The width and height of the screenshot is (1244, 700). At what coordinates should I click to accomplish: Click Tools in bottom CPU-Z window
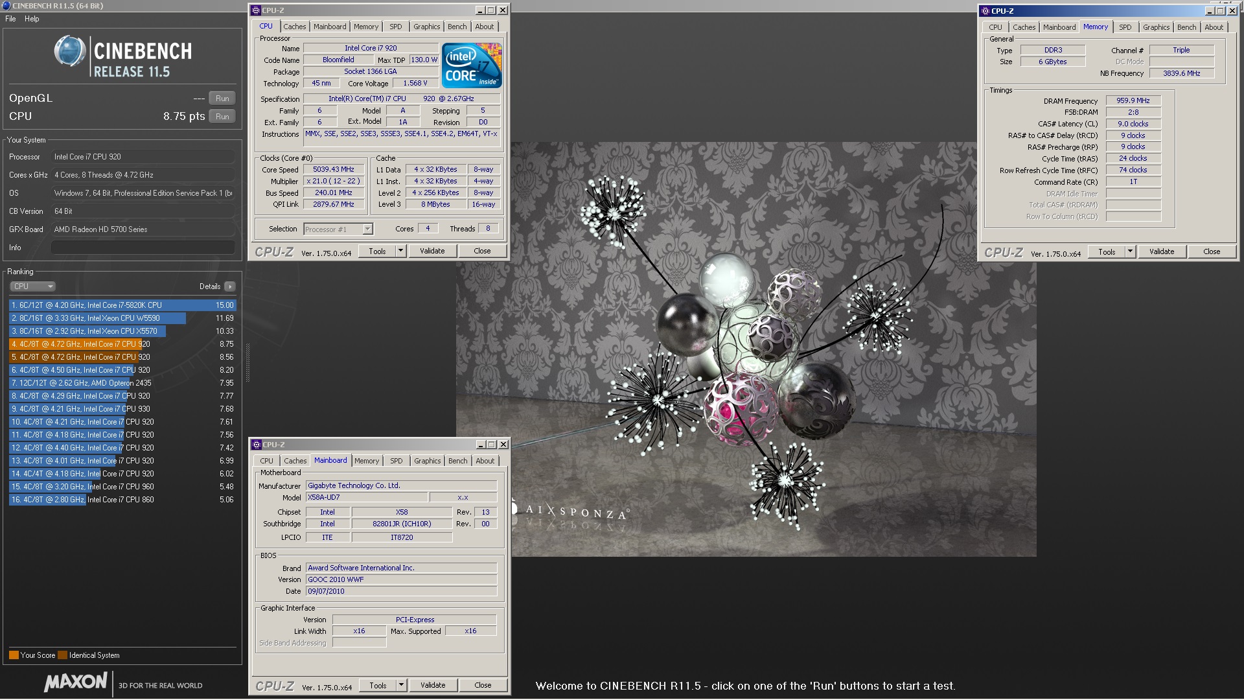[378, 686]
